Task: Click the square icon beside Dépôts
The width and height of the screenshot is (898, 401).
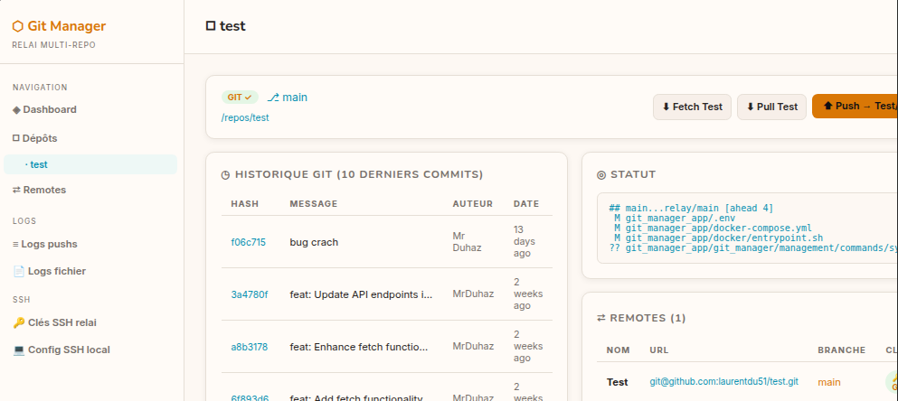Action: pos(16,138)
